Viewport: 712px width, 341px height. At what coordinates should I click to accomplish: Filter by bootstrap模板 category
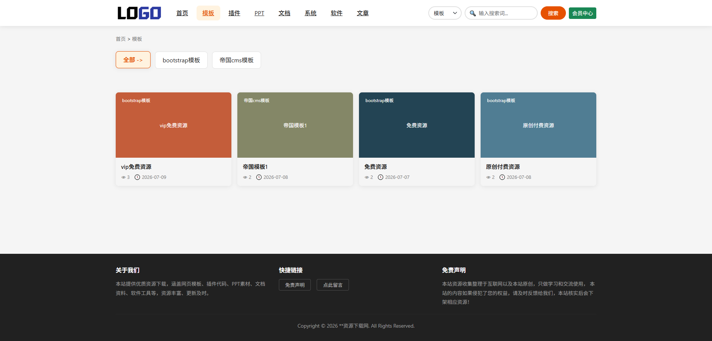pyautogui.click(x=181, y=60)
